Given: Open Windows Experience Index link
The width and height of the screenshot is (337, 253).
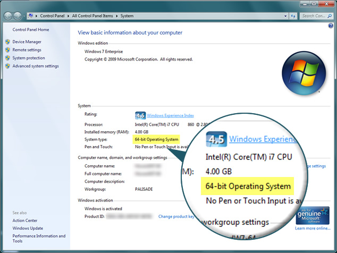Looking at the screenshot, I should tap(170, 115).
